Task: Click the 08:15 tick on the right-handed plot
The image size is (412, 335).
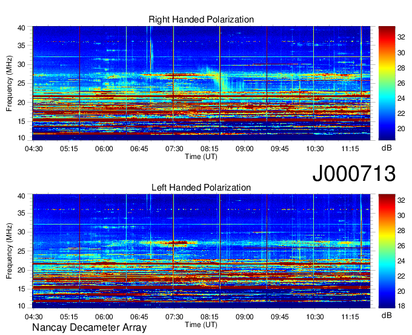Action: [x=210, y=149]
